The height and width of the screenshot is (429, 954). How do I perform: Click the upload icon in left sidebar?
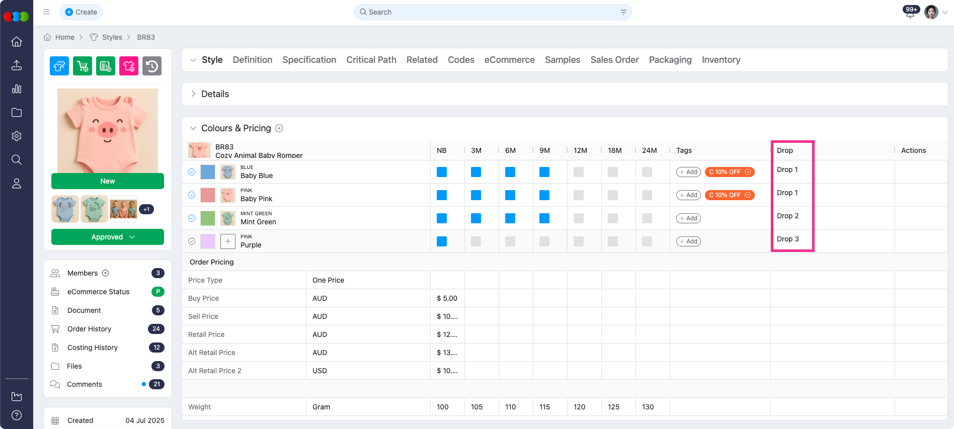point(17,65)
